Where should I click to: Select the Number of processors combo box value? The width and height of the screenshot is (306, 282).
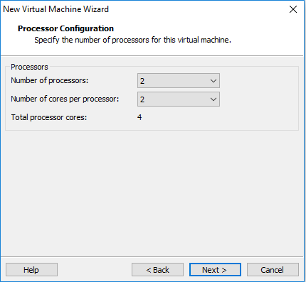[179, 81]
